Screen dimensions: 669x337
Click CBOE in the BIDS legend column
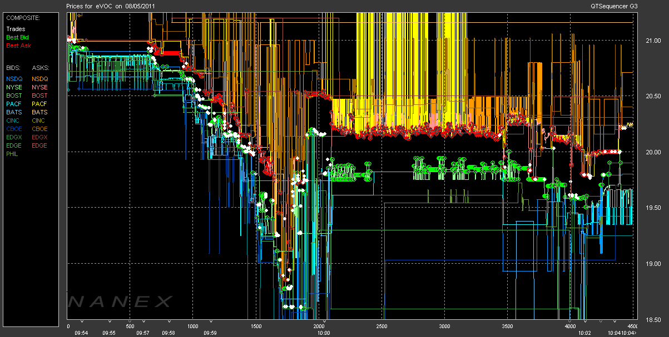pos(14,129)
